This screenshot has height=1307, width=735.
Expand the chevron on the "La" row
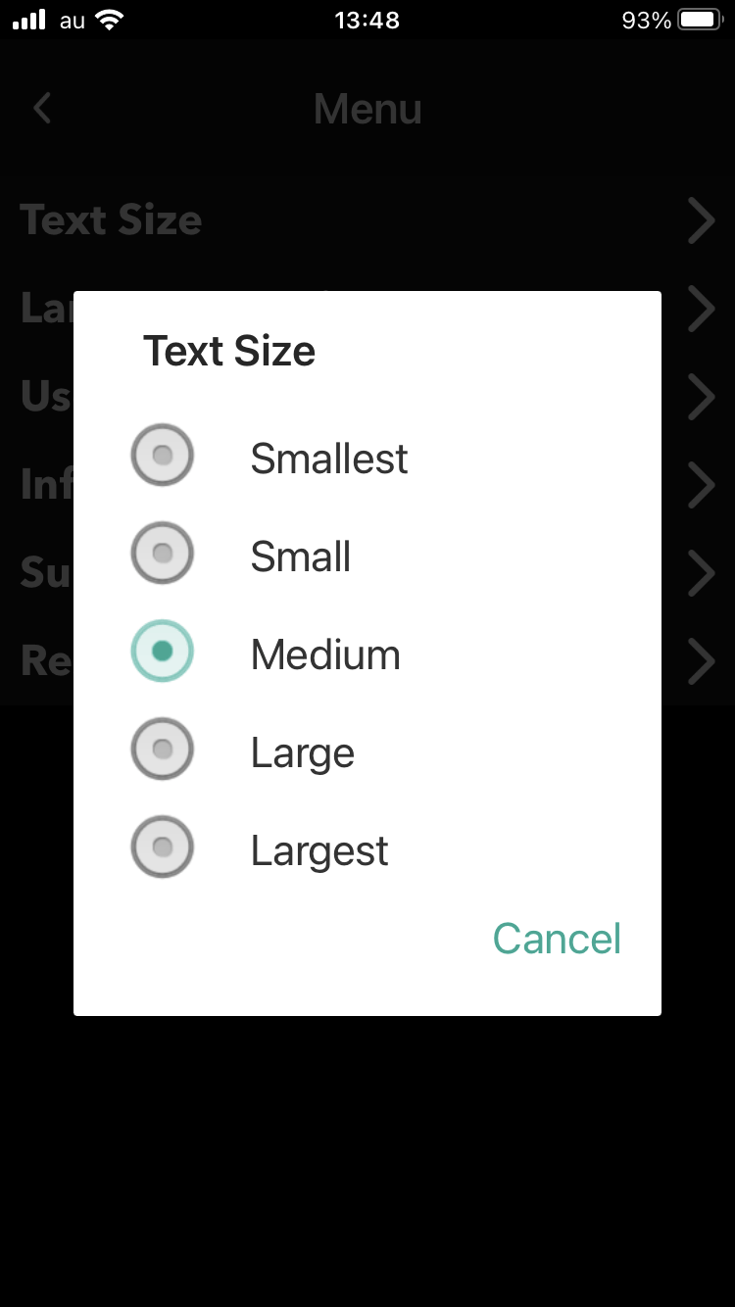[701, 310]
